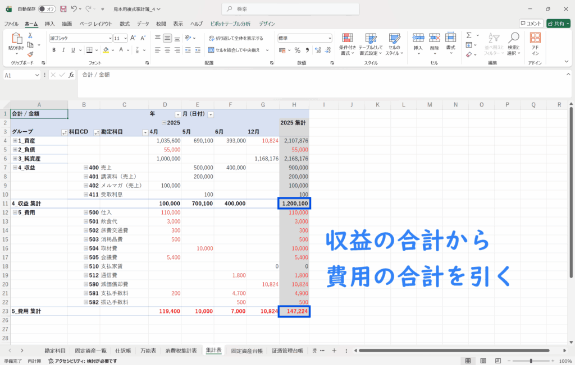Expand the 1_資産 group row
The height and width of the screenshot is (365, 575).
coord(15,141)
